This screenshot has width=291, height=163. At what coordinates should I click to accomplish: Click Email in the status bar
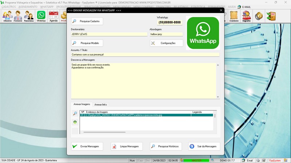250,160
